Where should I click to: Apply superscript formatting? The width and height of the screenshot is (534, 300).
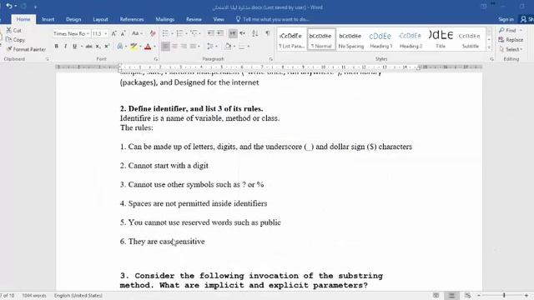click(107, 47)
